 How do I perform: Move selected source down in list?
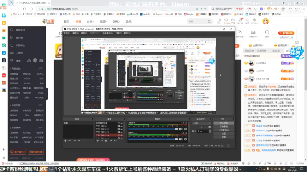tap(116, 141)
